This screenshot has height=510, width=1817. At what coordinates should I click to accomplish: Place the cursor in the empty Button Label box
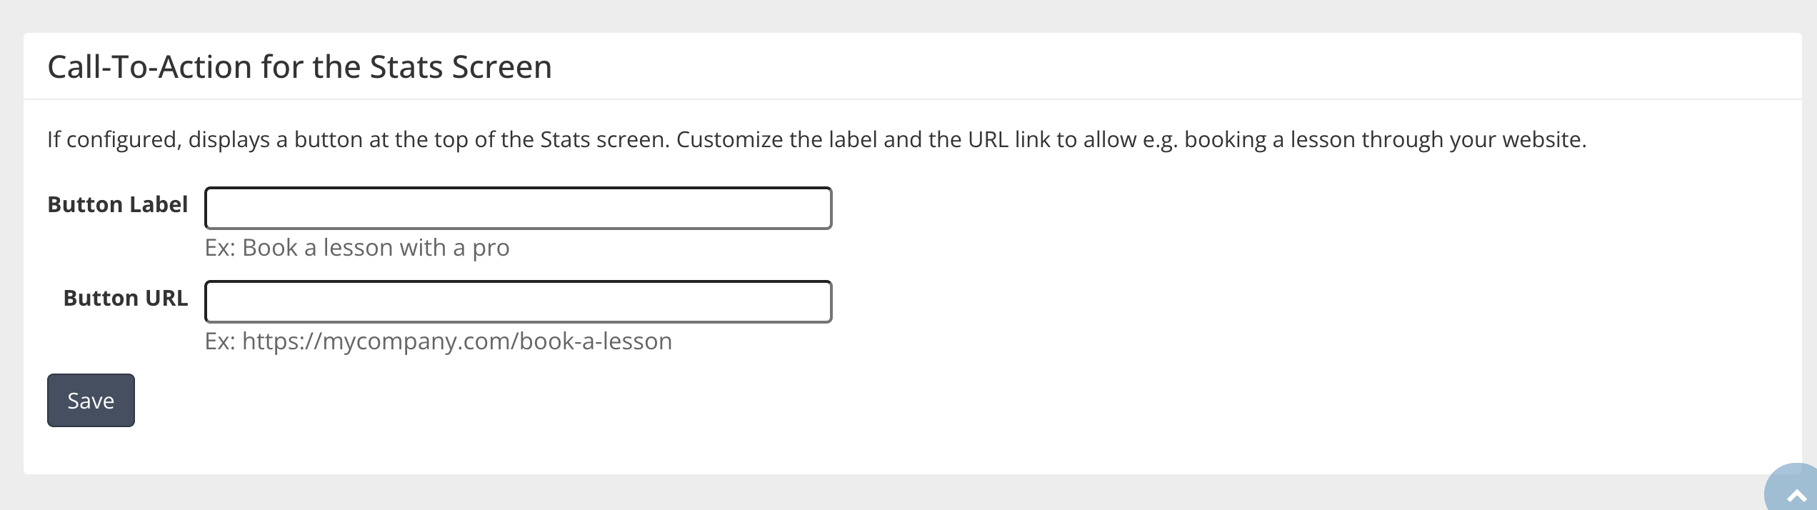click(518, 208)
